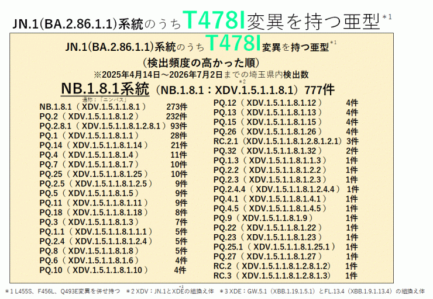433x299 pixels.
Task: Click the underlined 'NB.1.8.1系統' heading
Action: click(105, 89)
